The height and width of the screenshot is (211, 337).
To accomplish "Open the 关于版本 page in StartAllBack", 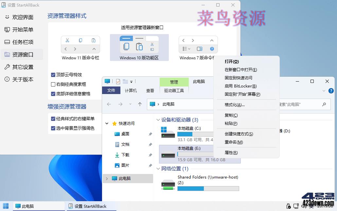I will point(23,79).
